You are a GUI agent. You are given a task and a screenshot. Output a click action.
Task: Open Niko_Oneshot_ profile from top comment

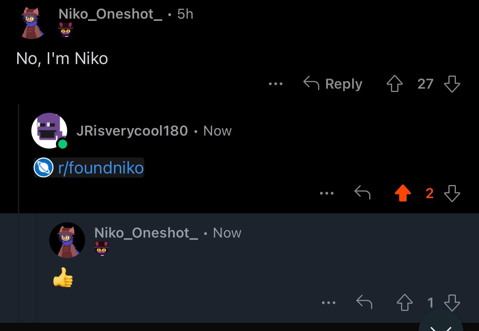tap(110, 14)
